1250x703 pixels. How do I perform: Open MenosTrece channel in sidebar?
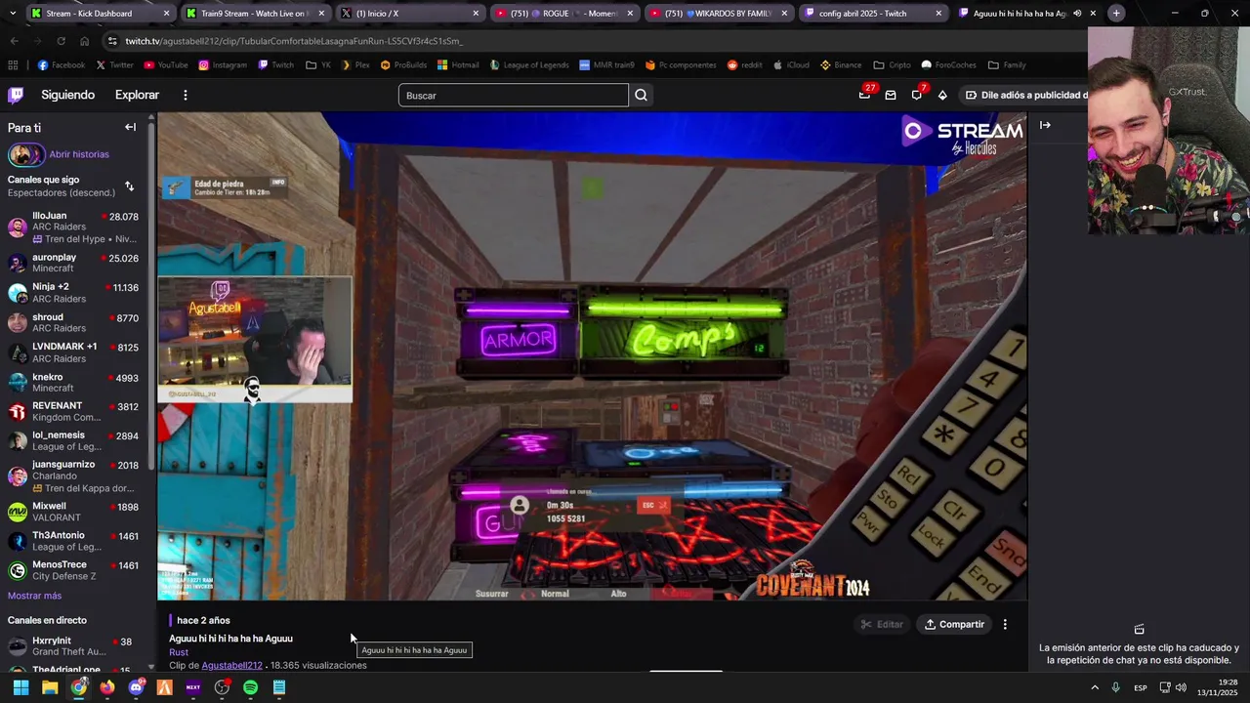click(74, 570)
